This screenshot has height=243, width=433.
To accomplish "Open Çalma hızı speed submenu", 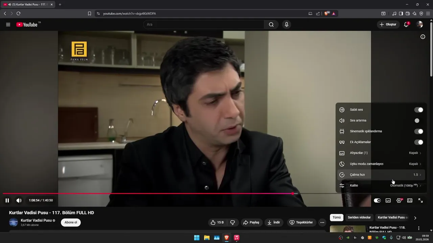I will (381, 174).
